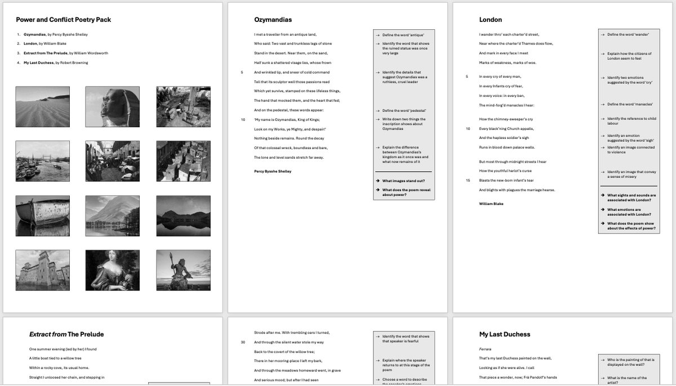Click the Tower Bridge photograph
Viewport: 676px width, 386px height.
43,161
